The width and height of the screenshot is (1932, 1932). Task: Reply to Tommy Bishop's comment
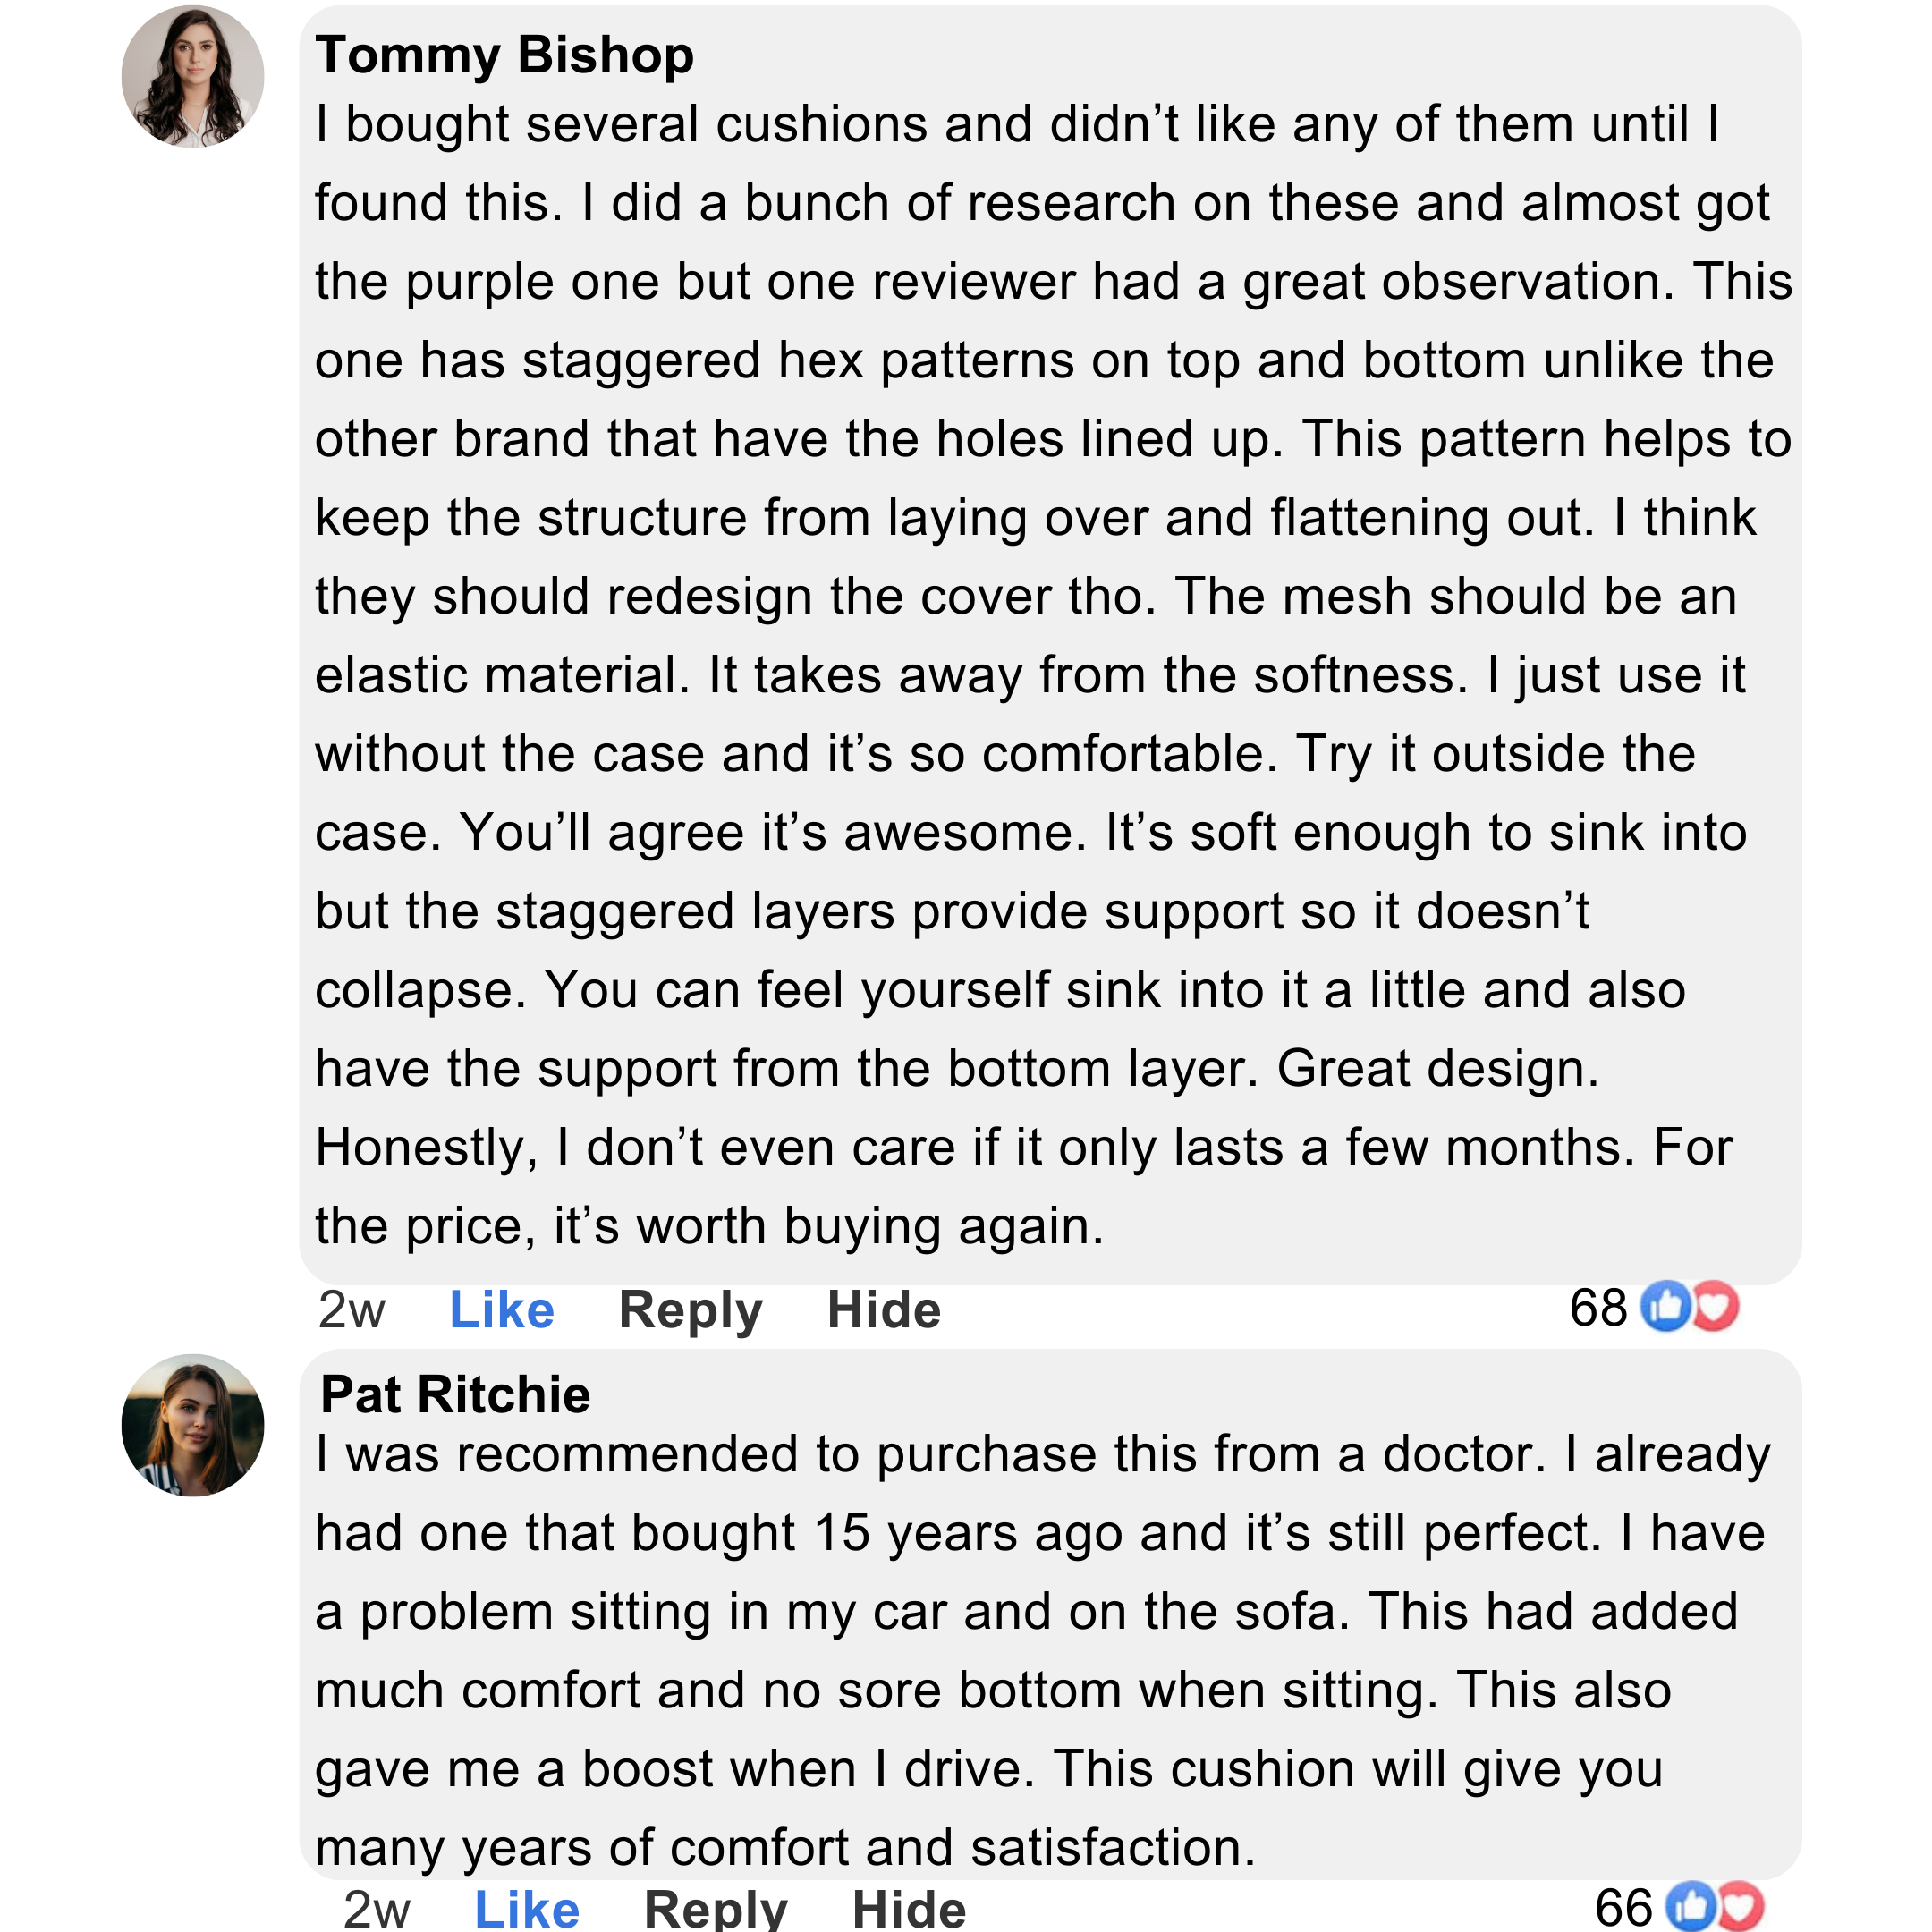tap(690, 1309)
